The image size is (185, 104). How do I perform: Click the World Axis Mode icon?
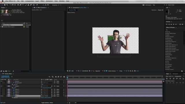46,5
